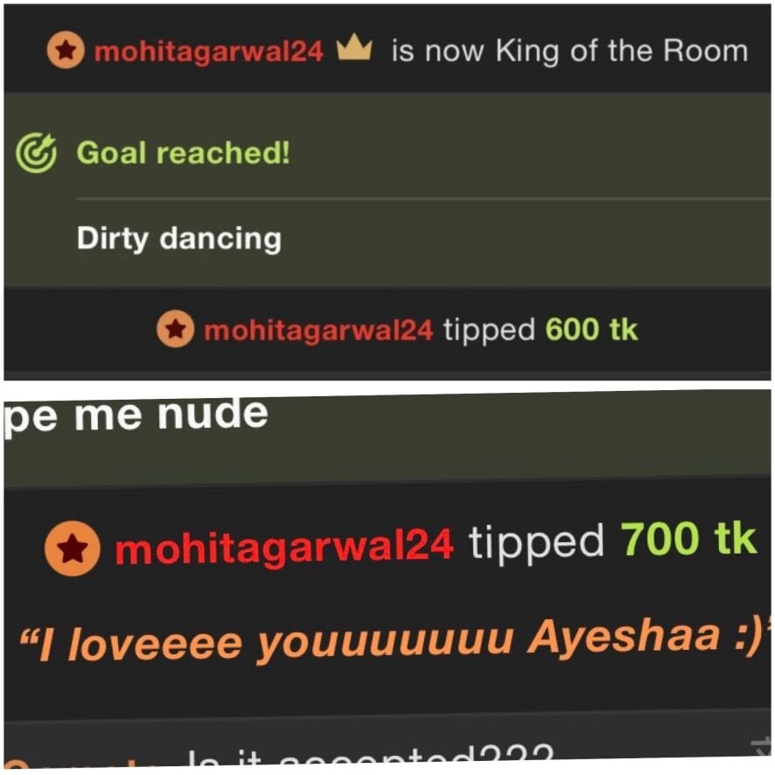Click the partial orange badge at bottom-left
Viewport: 775px width, 775px height.
17,765
